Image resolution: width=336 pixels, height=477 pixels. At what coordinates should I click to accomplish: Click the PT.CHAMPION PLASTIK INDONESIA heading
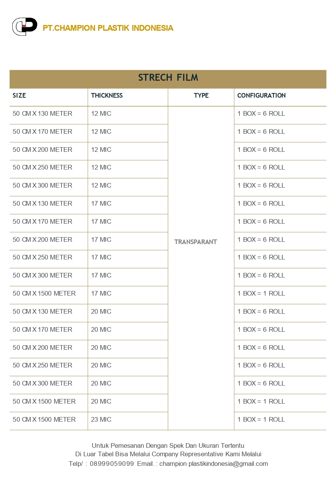tap(108, 28)
